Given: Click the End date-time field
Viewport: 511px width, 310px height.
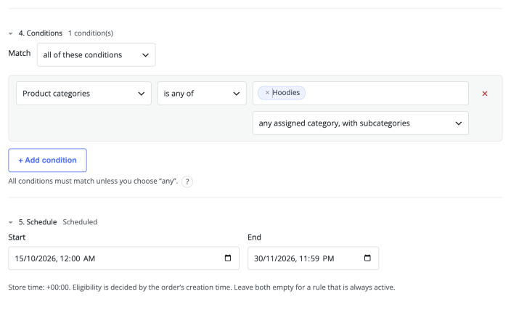Looking at the screenshot, I should 313,258.
